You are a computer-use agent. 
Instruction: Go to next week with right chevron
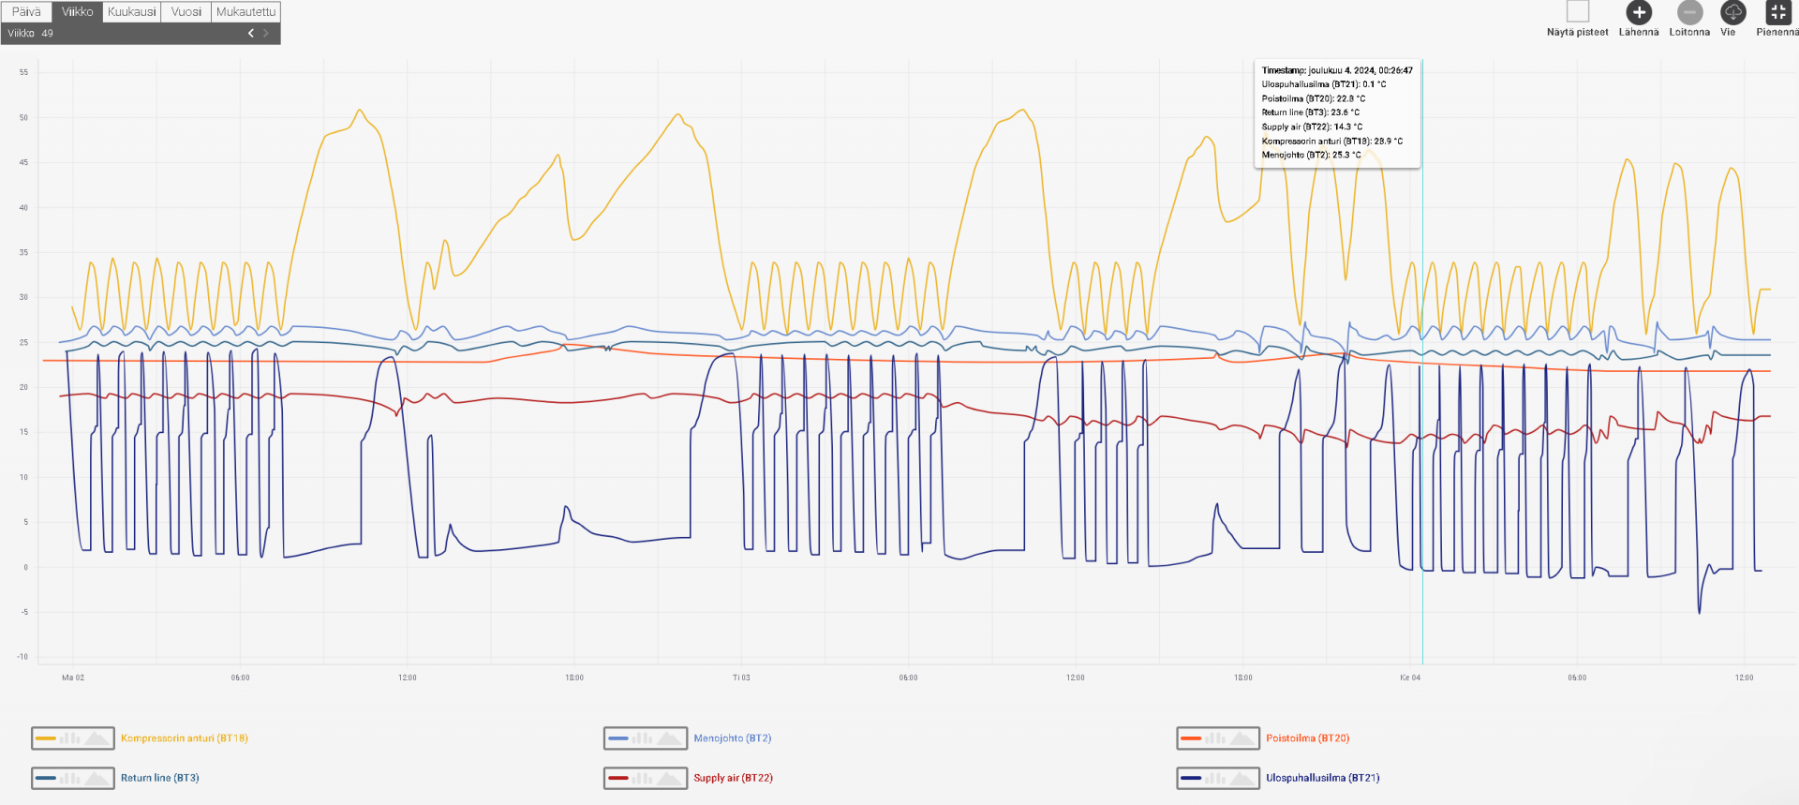[x=266, y=33]
